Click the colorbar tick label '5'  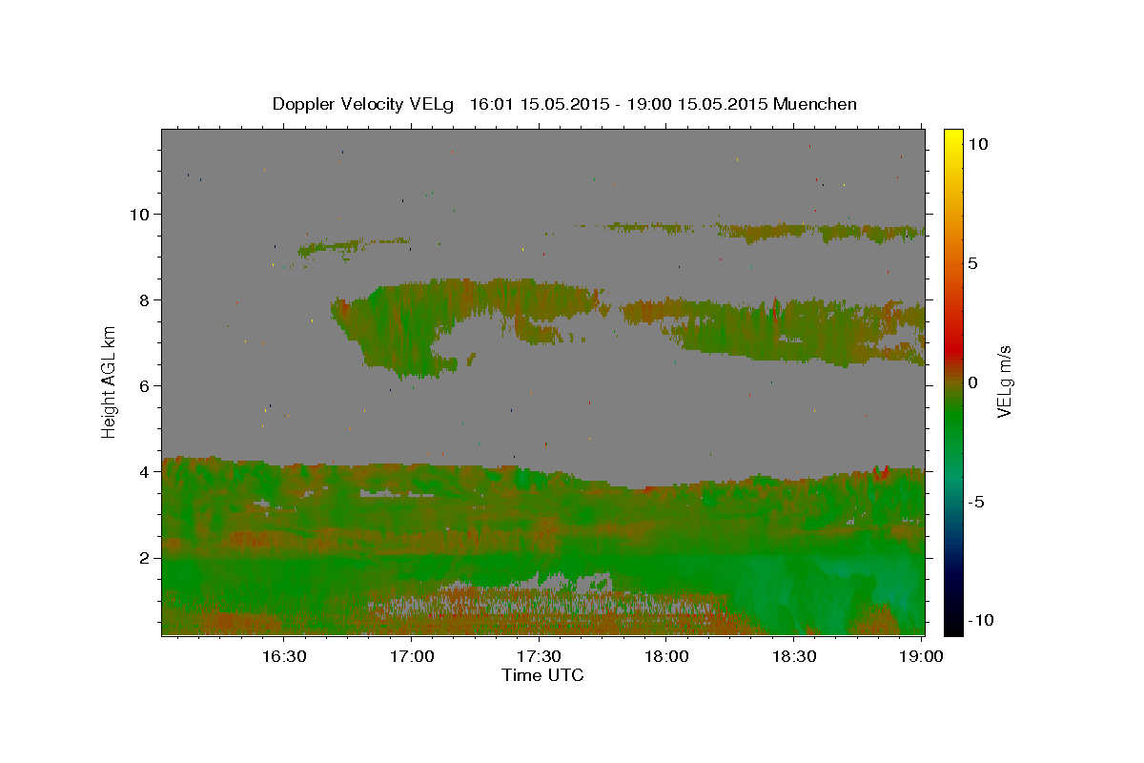click(972, 263)
